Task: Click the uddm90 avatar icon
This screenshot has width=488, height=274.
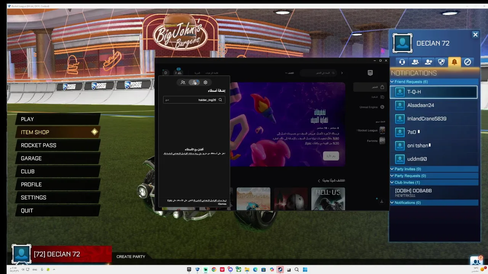Action: pyautogui.click(x=400, y=159)
